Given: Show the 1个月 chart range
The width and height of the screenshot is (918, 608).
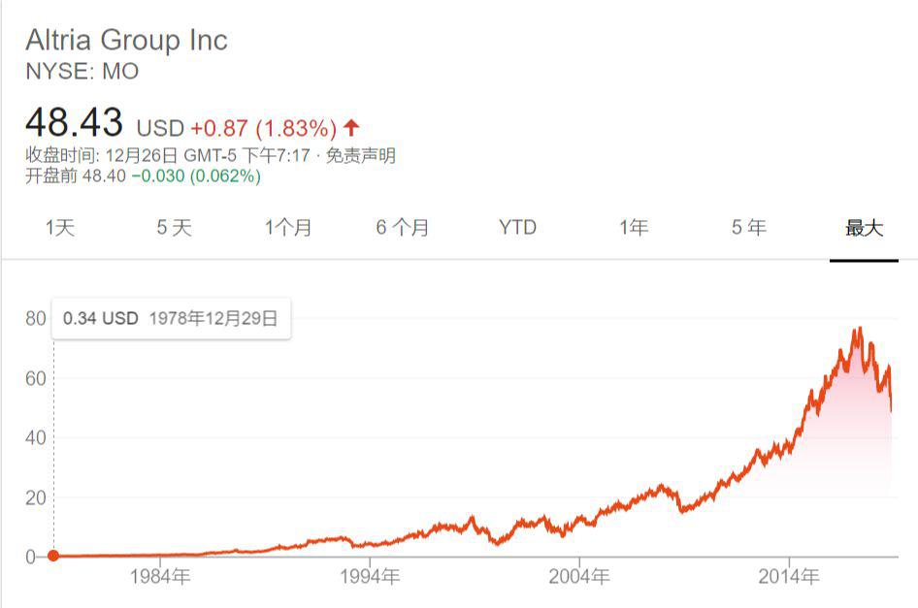Looking at the screenshot, I should [288, 228].
